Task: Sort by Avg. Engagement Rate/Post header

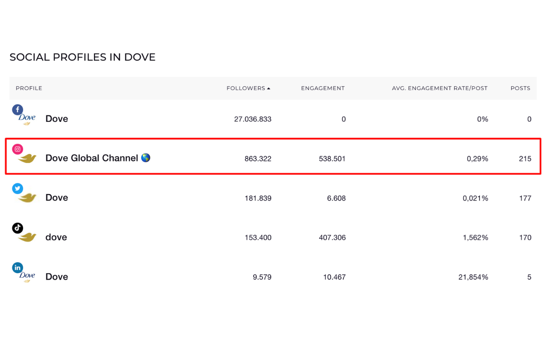Action: coord(440,88)
